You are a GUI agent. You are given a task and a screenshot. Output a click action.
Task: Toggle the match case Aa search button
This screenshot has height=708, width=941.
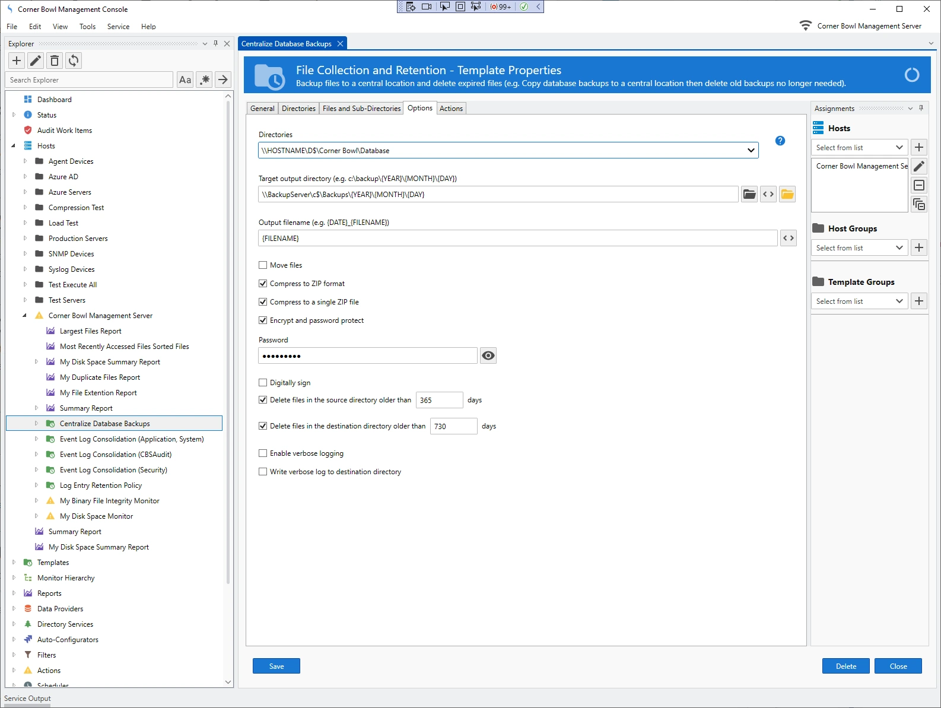coord(185,80)
